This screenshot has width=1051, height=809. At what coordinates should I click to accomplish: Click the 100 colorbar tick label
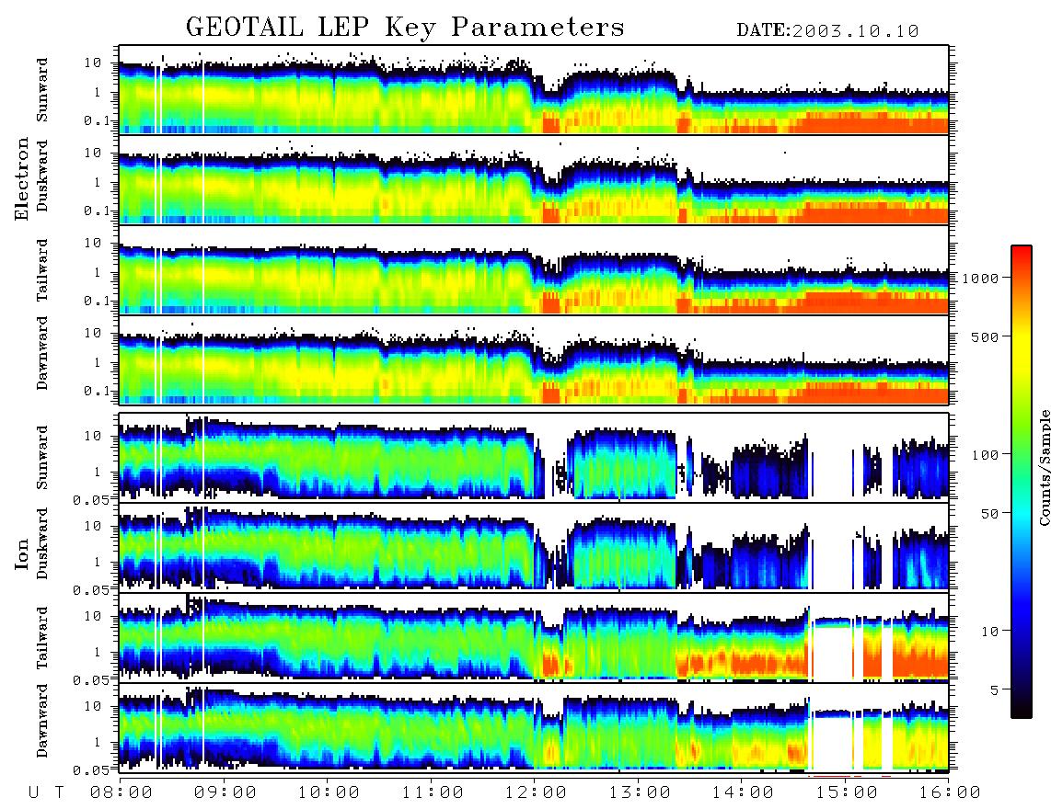pyautogui.click(x=985, y=455)
